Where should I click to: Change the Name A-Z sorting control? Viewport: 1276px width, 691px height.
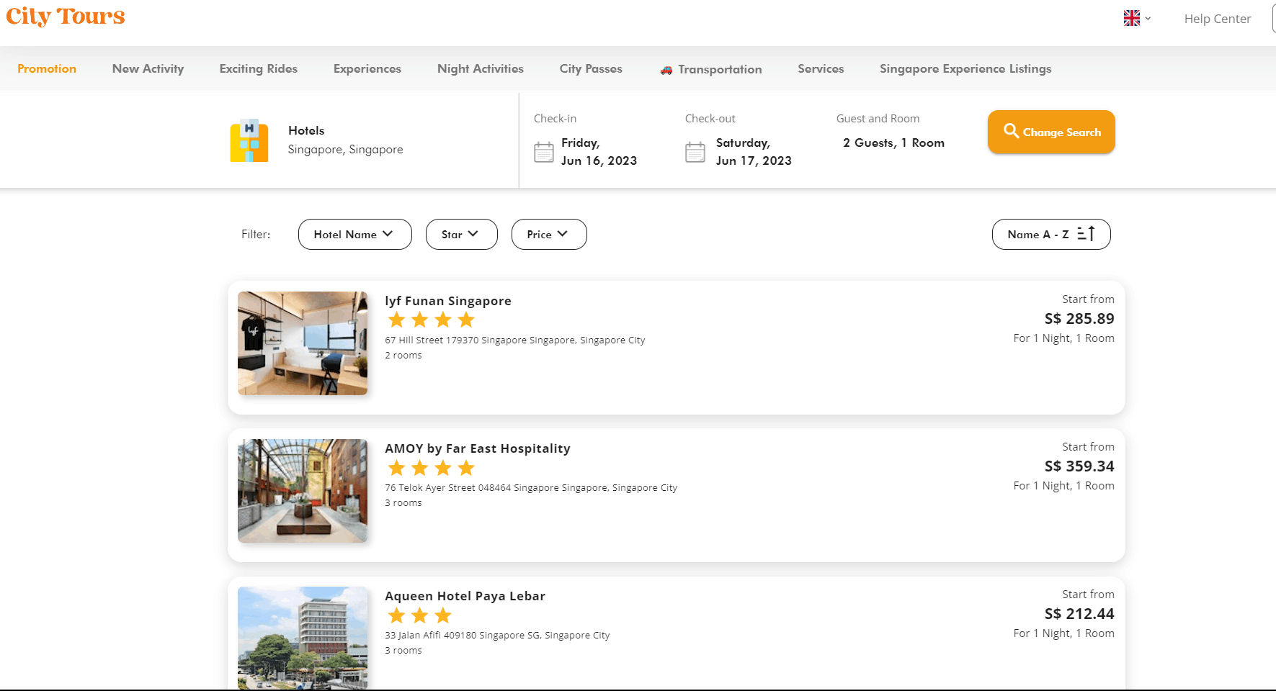click(x=1051, y=234)
